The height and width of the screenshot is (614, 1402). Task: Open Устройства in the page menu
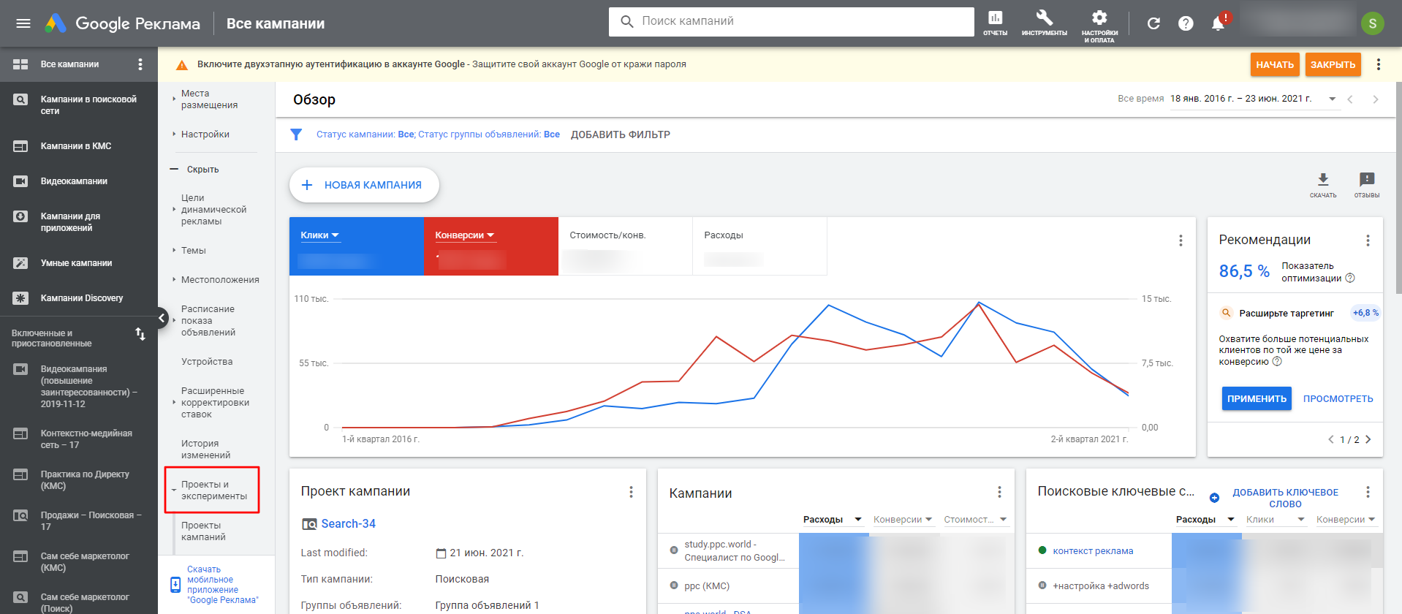coord(207,362)
